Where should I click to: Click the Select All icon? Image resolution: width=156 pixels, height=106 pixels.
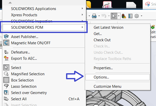click(x=6, y=99)
